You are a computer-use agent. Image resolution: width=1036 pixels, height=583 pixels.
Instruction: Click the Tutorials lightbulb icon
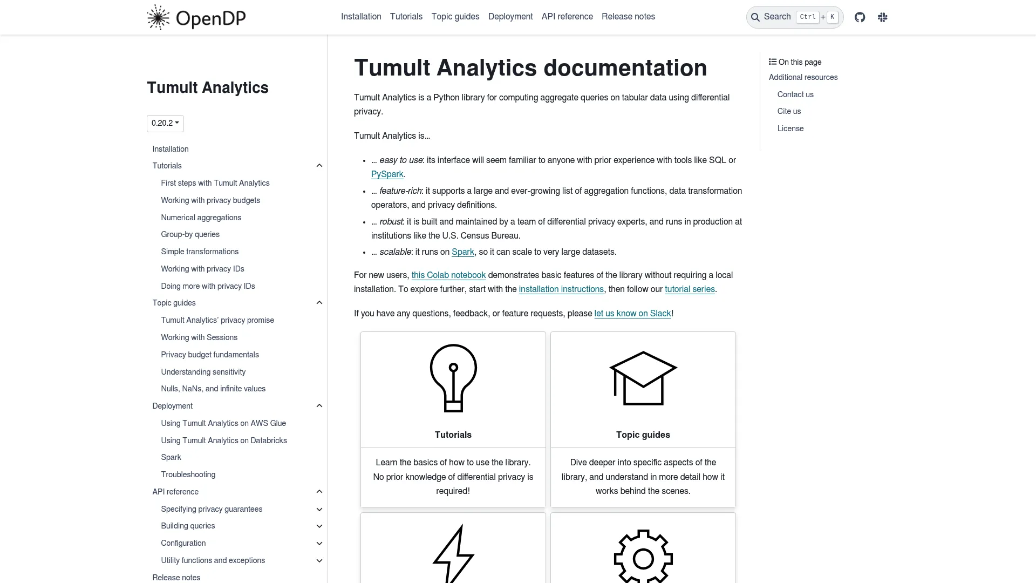click(453, 378)
